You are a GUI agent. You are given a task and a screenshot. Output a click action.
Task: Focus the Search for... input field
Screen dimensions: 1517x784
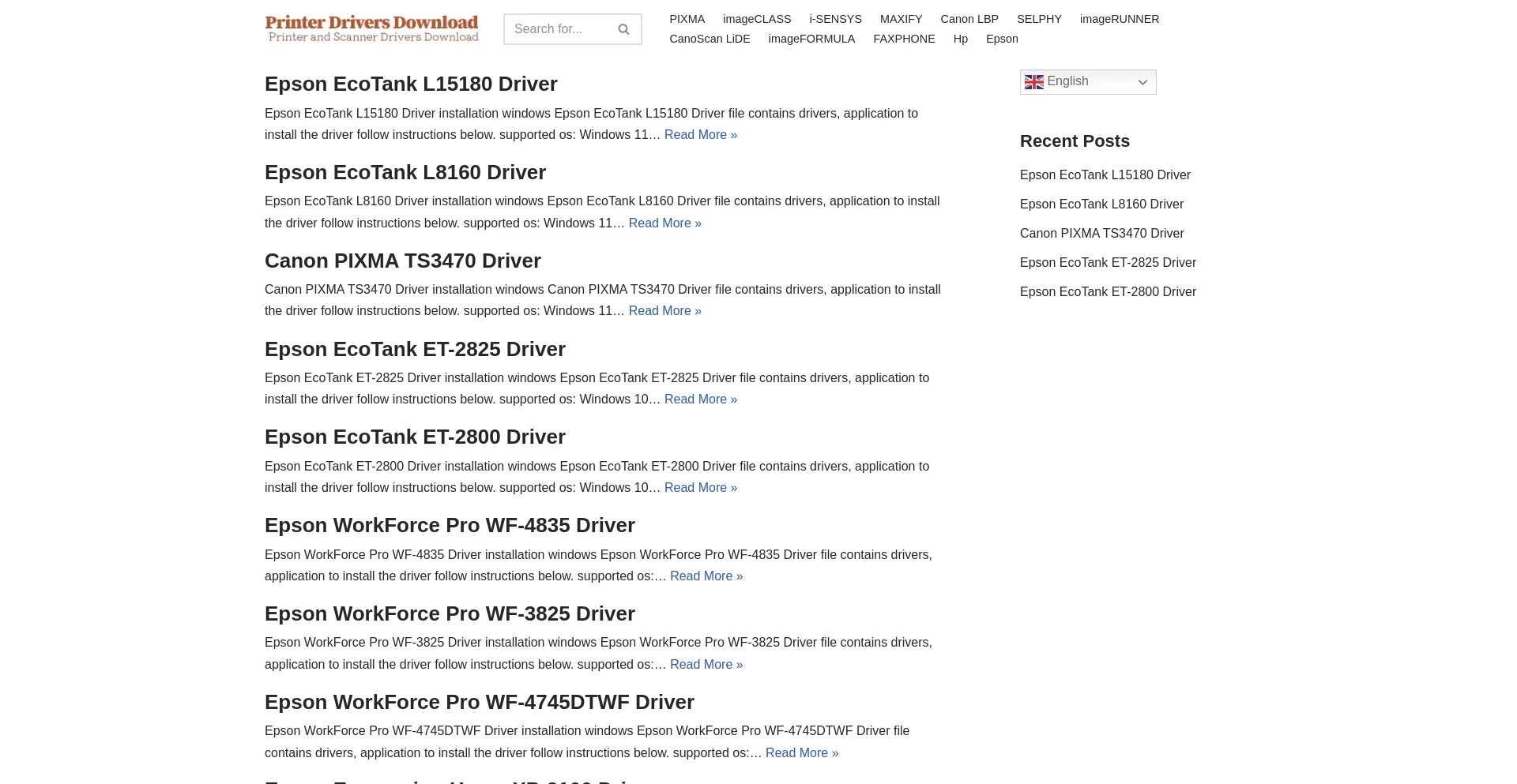click(x=560, y=29)
